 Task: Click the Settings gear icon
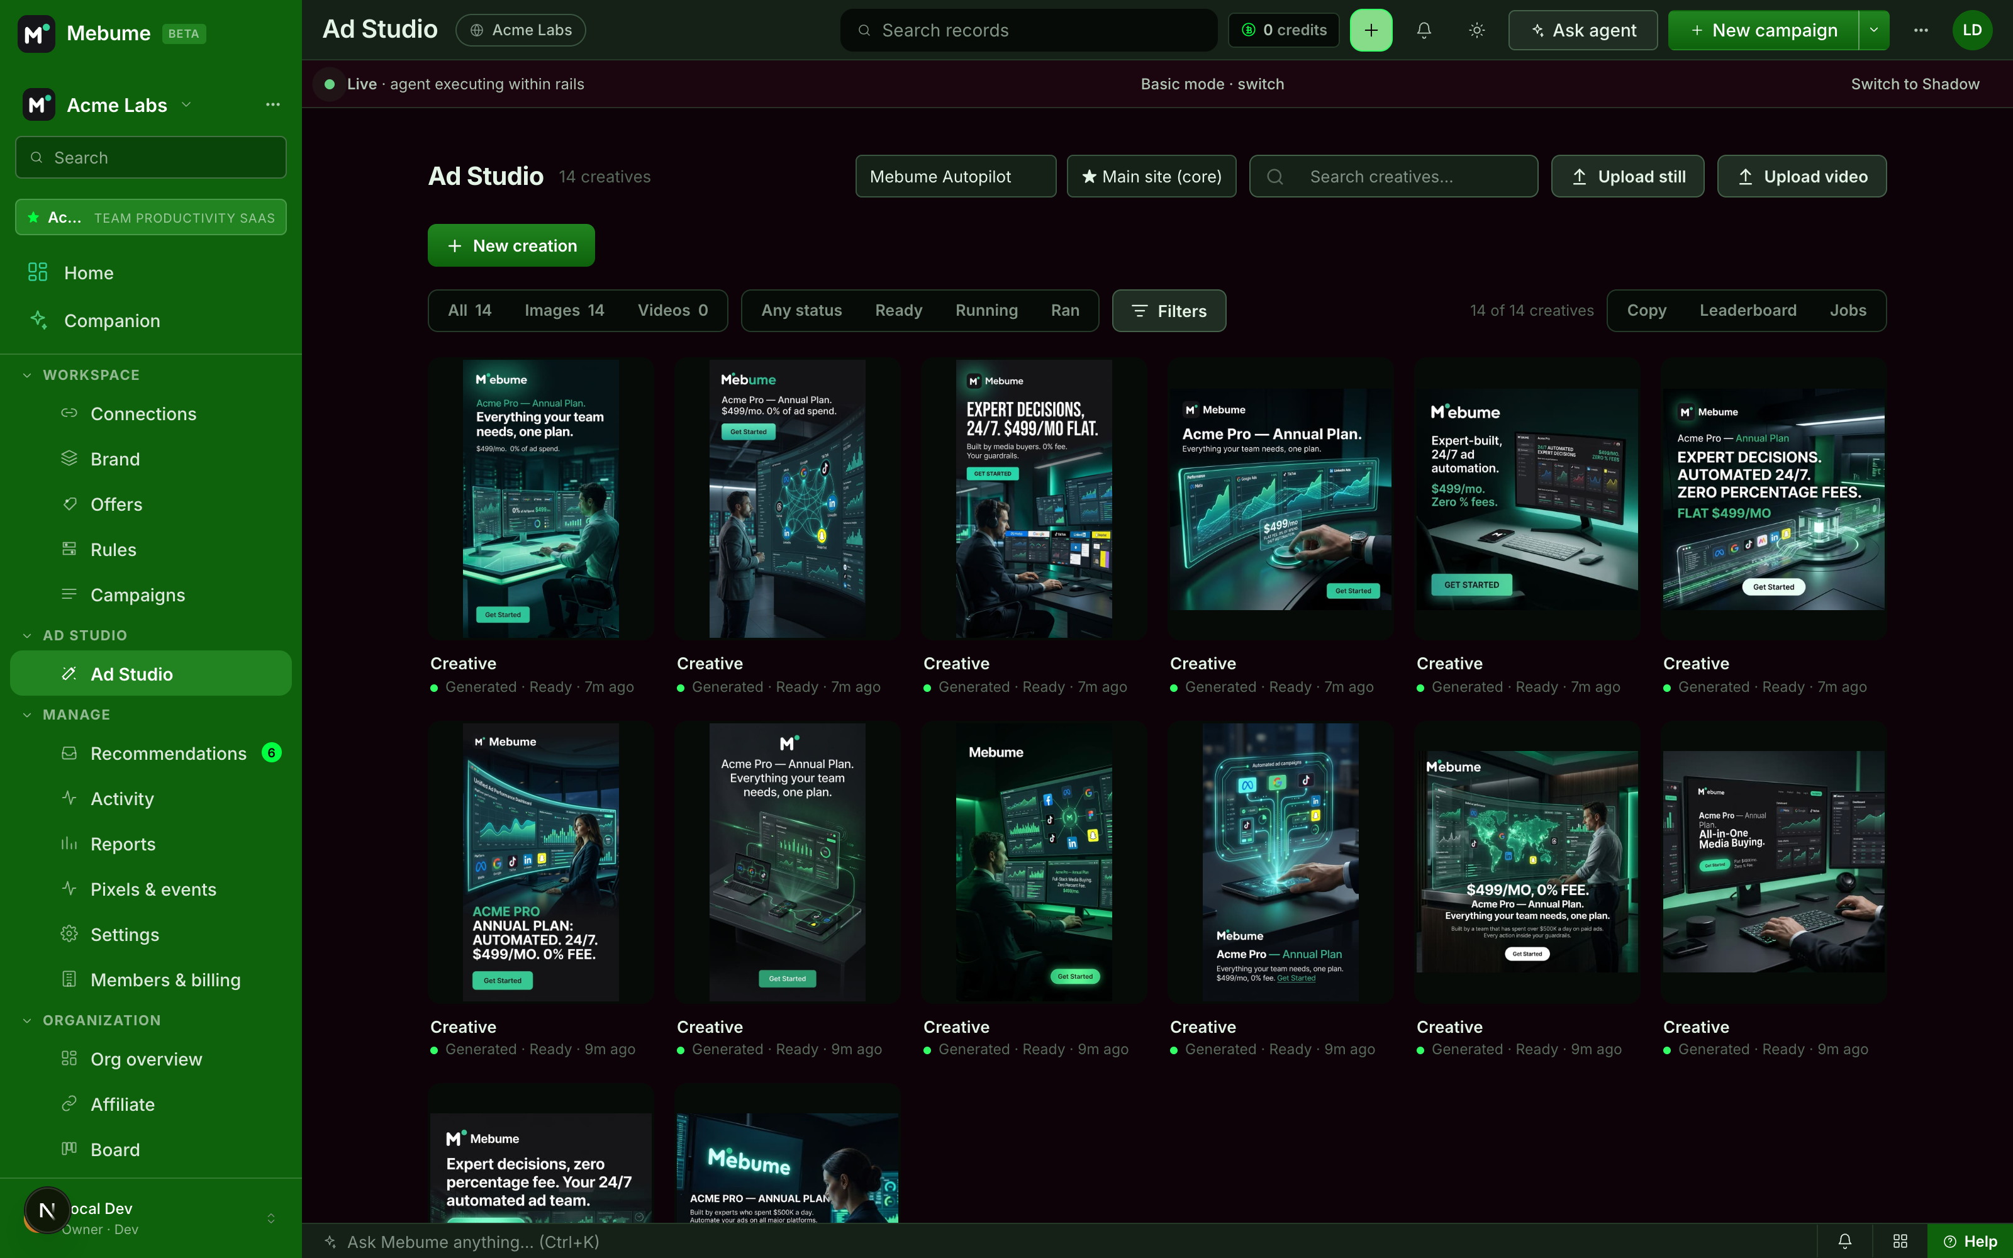pyautogui.click(x=69, y=934)
